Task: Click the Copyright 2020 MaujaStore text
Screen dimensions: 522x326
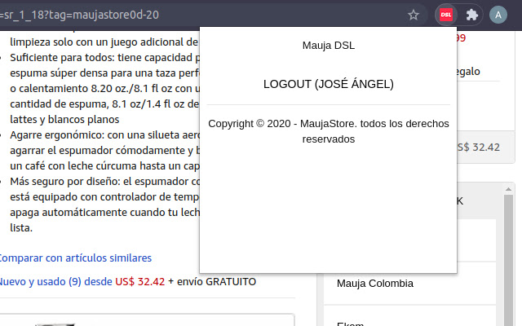Action: (x=328, y=131)
